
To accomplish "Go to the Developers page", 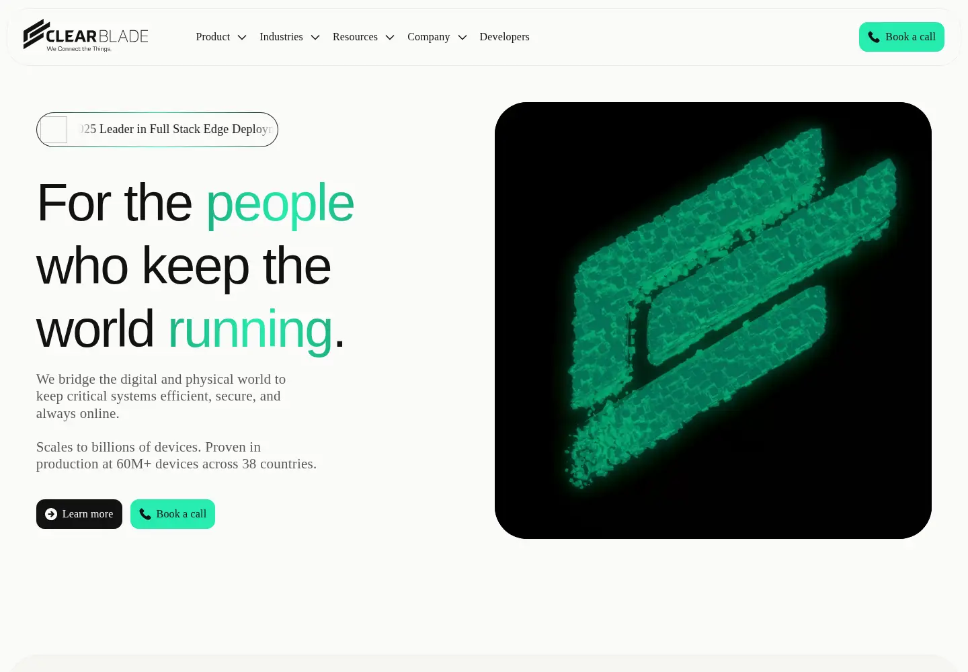I will [504, 37].
